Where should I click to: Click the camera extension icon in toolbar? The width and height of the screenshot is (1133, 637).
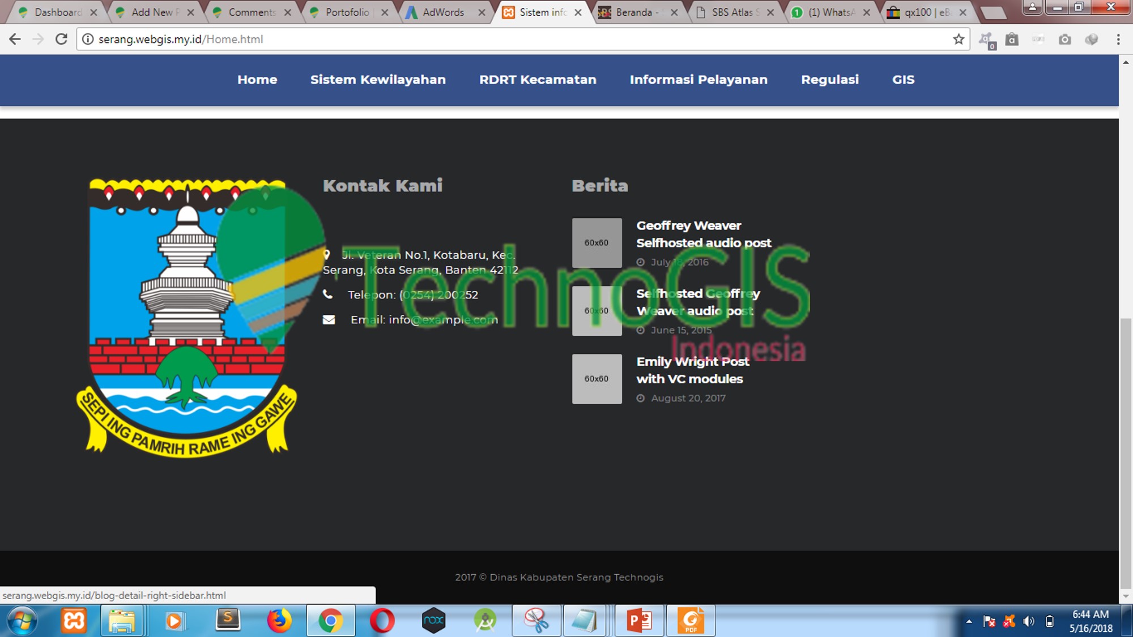[x=1065, y=39]
